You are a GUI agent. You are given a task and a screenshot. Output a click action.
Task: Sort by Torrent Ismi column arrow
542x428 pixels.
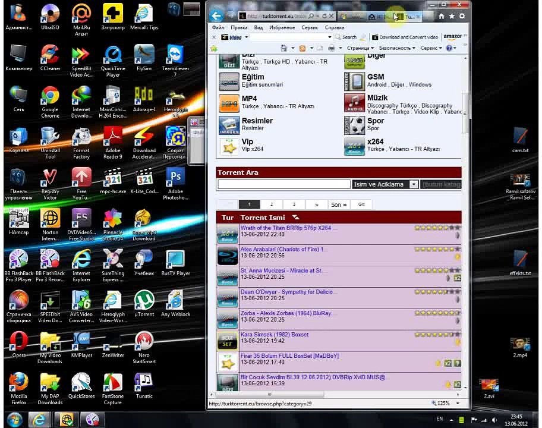(x=296, y=218)
